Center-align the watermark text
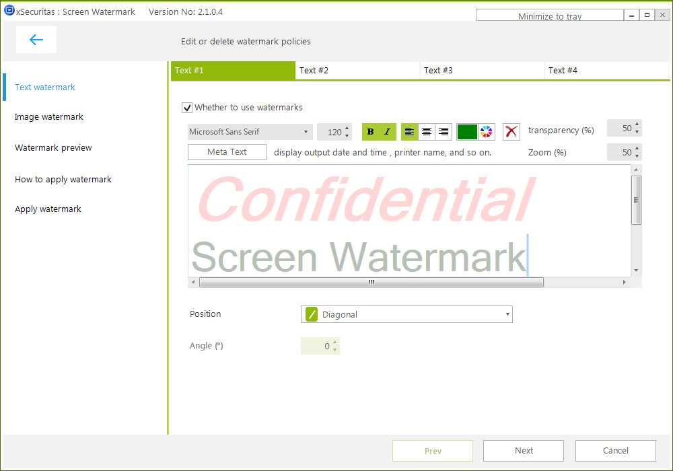Image resolution: width=673 pixels, height=471 pixels. 426,132
